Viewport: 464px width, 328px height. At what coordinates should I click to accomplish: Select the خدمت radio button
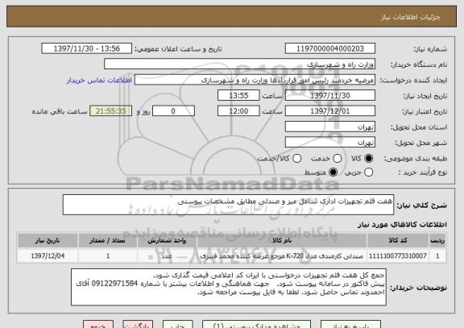[337, 159]
